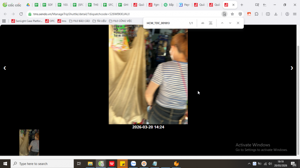Switch to the Payn tab
Viewport: 300px width, 168px height.
click(x=184, y=5)
